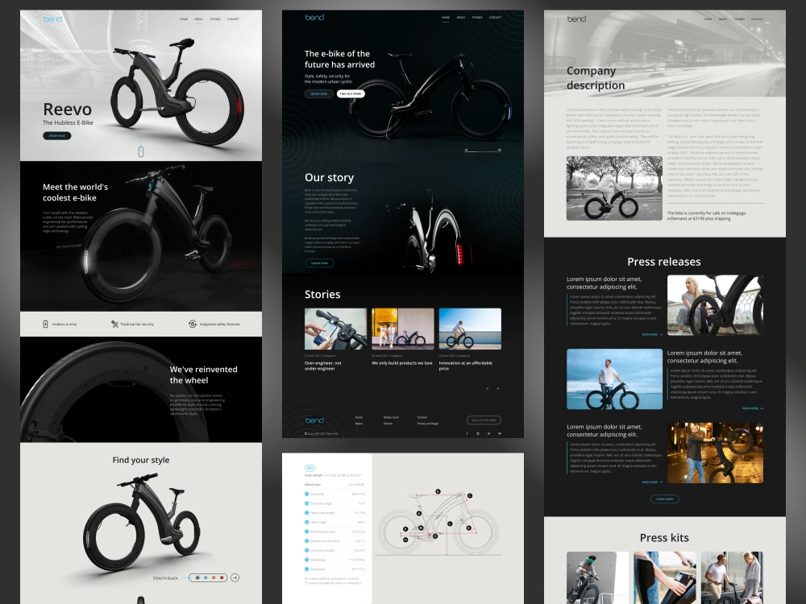This screenshot has height=604, width=806.
Task: Open the Privacy and Legal link
Action: pos(427,424)
